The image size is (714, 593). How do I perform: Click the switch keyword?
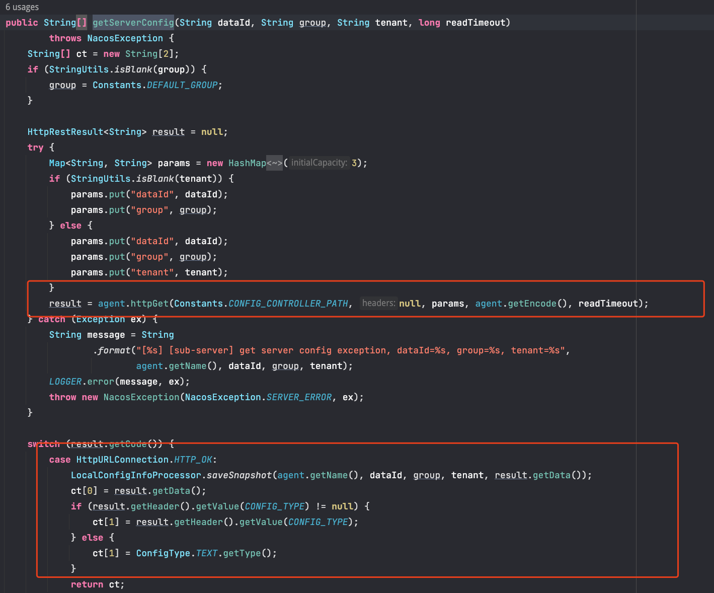click(x=44, y=444)
